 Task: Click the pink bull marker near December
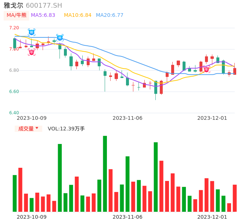[x=206, y=69]
